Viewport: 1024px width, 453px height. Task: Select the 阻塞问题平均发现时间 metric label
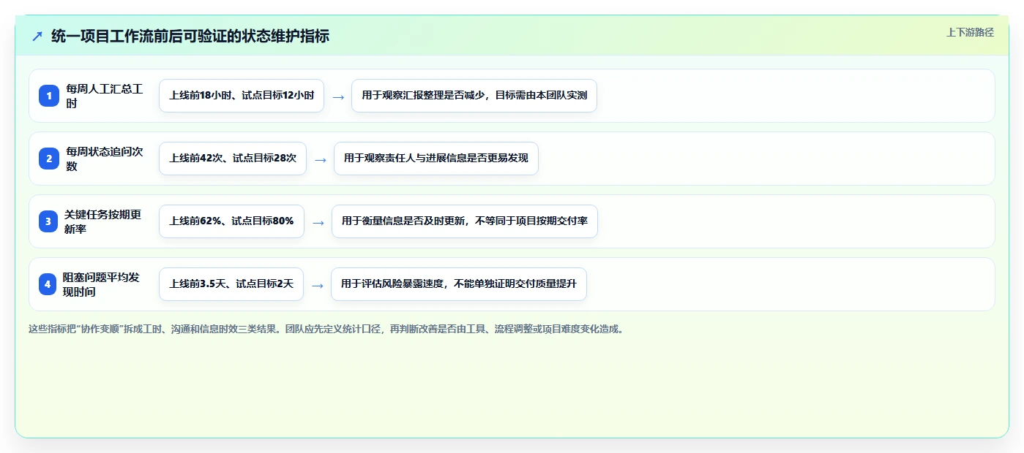(x=101, y=284)
